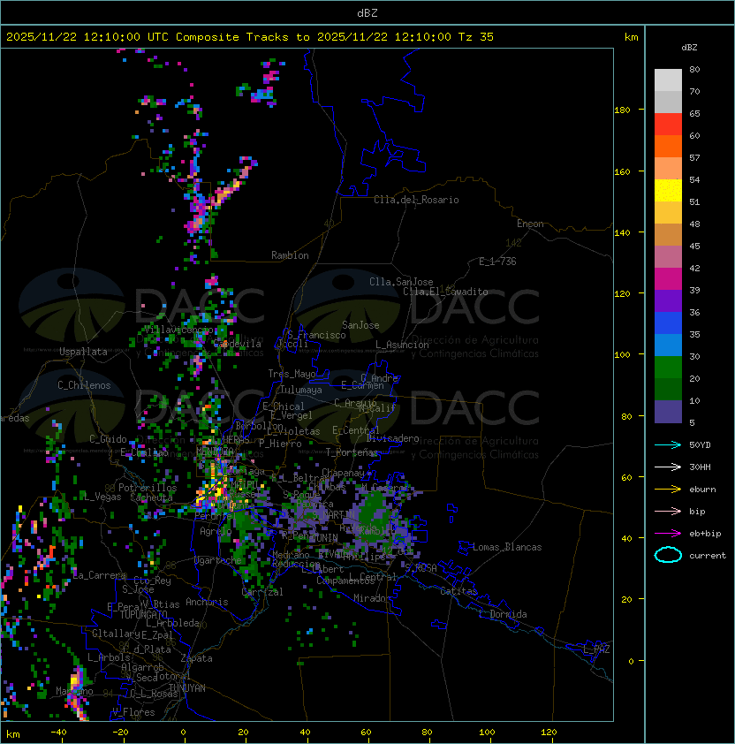Viewport: 735px width, 744px height.
Task: Click the 'E_Chical' place label
Action: (x=284, y=406)
